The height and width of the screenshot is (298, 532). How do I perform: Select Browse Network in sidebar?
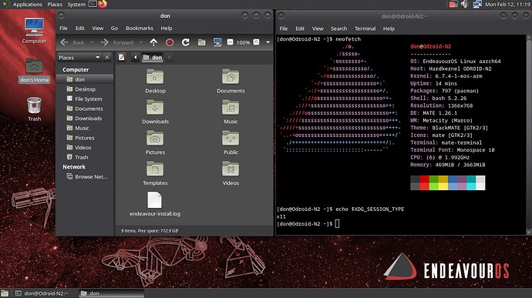click(85, 176)
